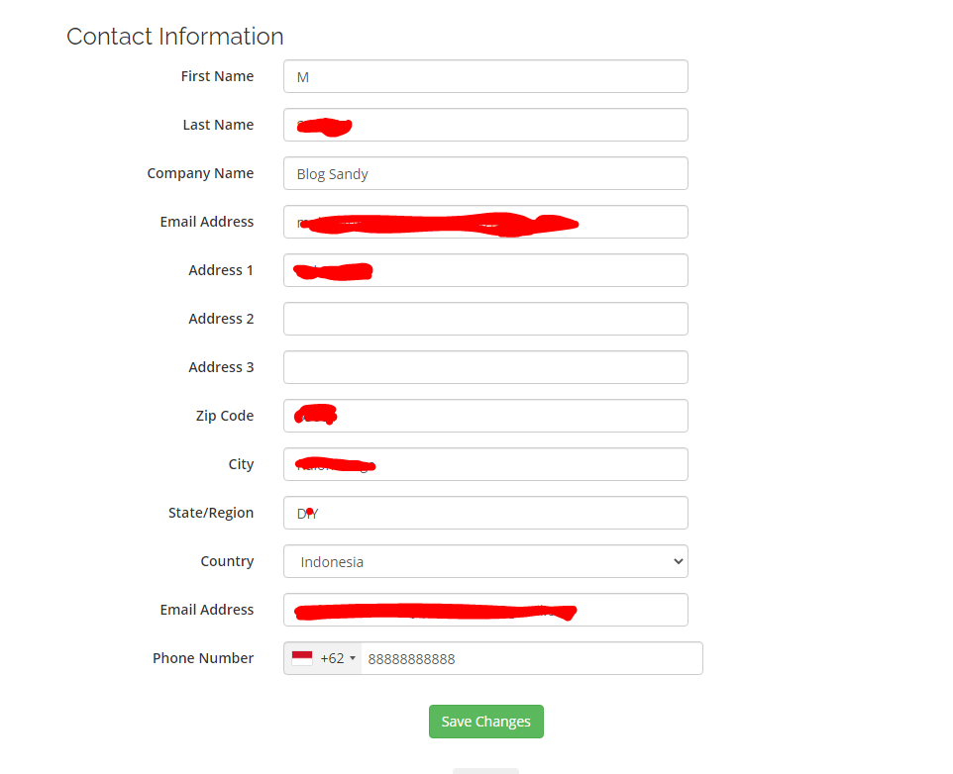The width and height of the screenshot is (953, 774).
Task: Click the City input field
Action: click(x=485, y=464)
